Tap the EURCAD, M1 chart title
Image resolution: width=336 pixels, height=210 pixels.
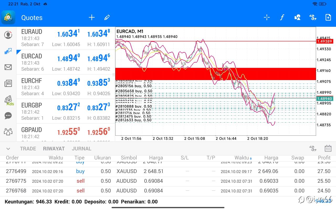click(x=130, y=31)
